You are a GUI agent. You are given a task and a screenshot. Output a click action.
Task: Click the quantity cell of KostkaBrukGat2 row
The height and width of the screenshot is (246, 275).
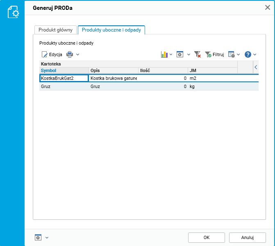[x=163, y=78]
